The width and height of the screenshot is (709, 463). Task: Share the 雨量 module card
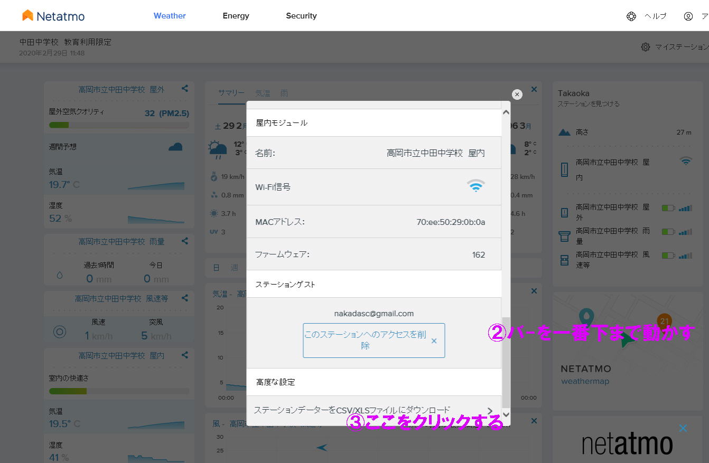click(x=185, y=241)
